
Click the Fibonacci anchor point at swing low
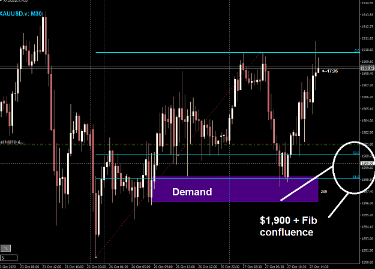[x=96, y=257]
